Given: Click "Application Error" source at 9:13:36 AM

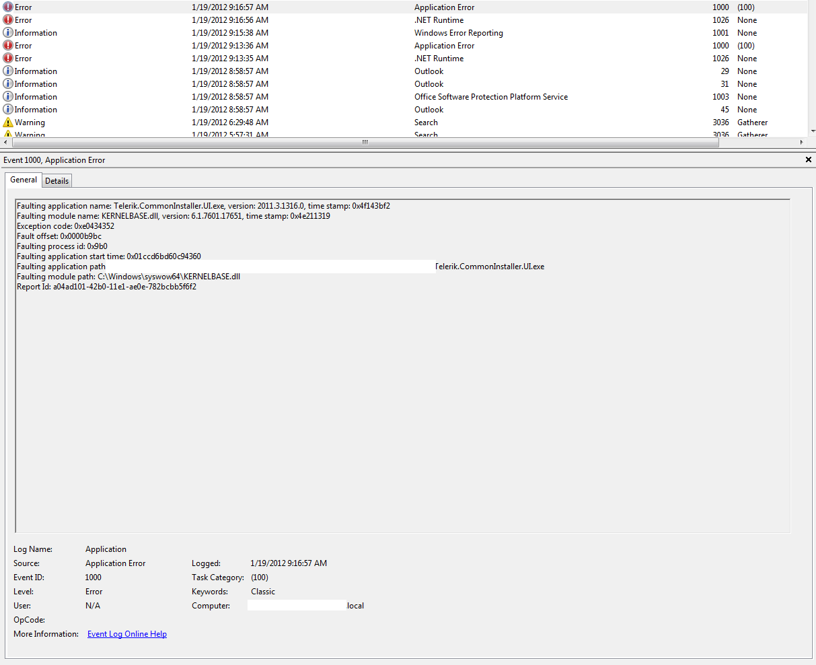Looking at the screenshot, I should tap(444, 46).
